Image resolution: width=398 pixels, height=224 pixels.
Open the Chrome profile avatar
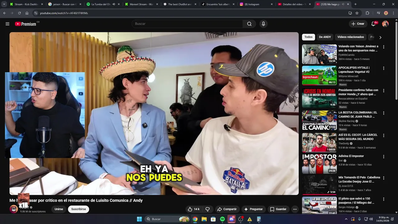point(386,13)
